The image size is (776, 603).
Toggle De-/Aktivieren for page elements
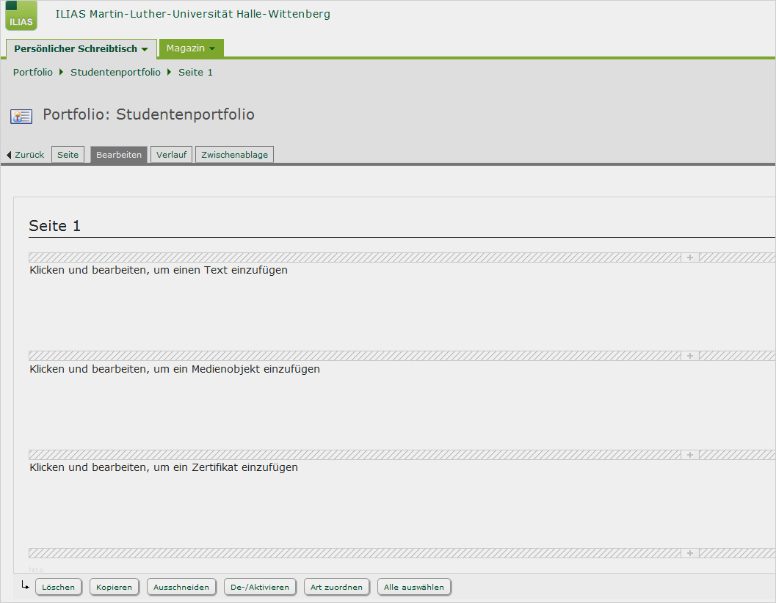tap(260, 586)
